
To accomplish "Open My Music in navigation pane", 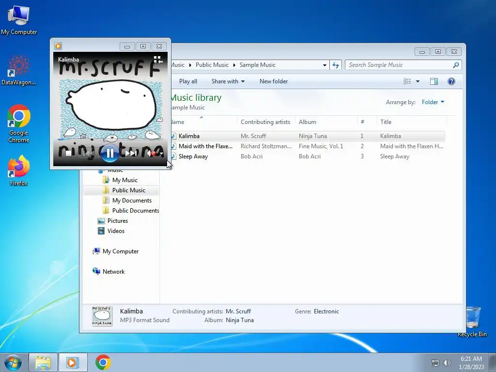I will (x=124, y=180).
